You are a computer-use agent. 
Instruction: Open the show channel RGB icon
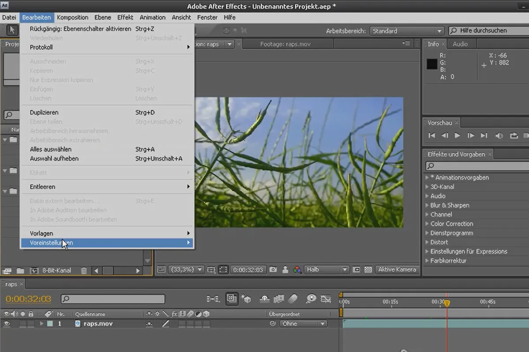pos(297,270)
